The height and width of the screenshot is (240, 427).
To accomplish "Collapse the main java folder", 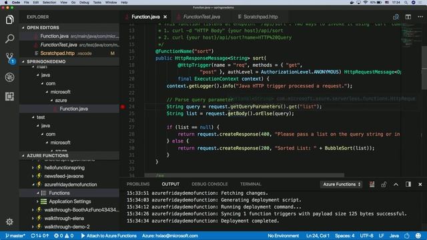I will coord(38,75).
